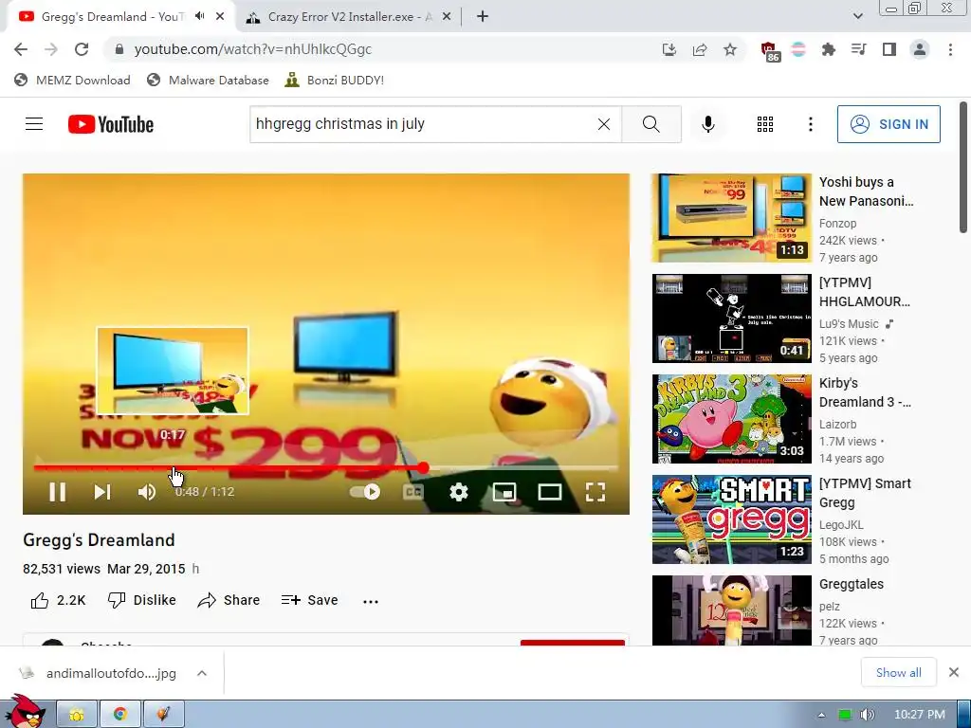Open the YouTube hamburger guide menu
This screenshot has width=971, height=728.
pyautogui.click(x=34, y=124)
